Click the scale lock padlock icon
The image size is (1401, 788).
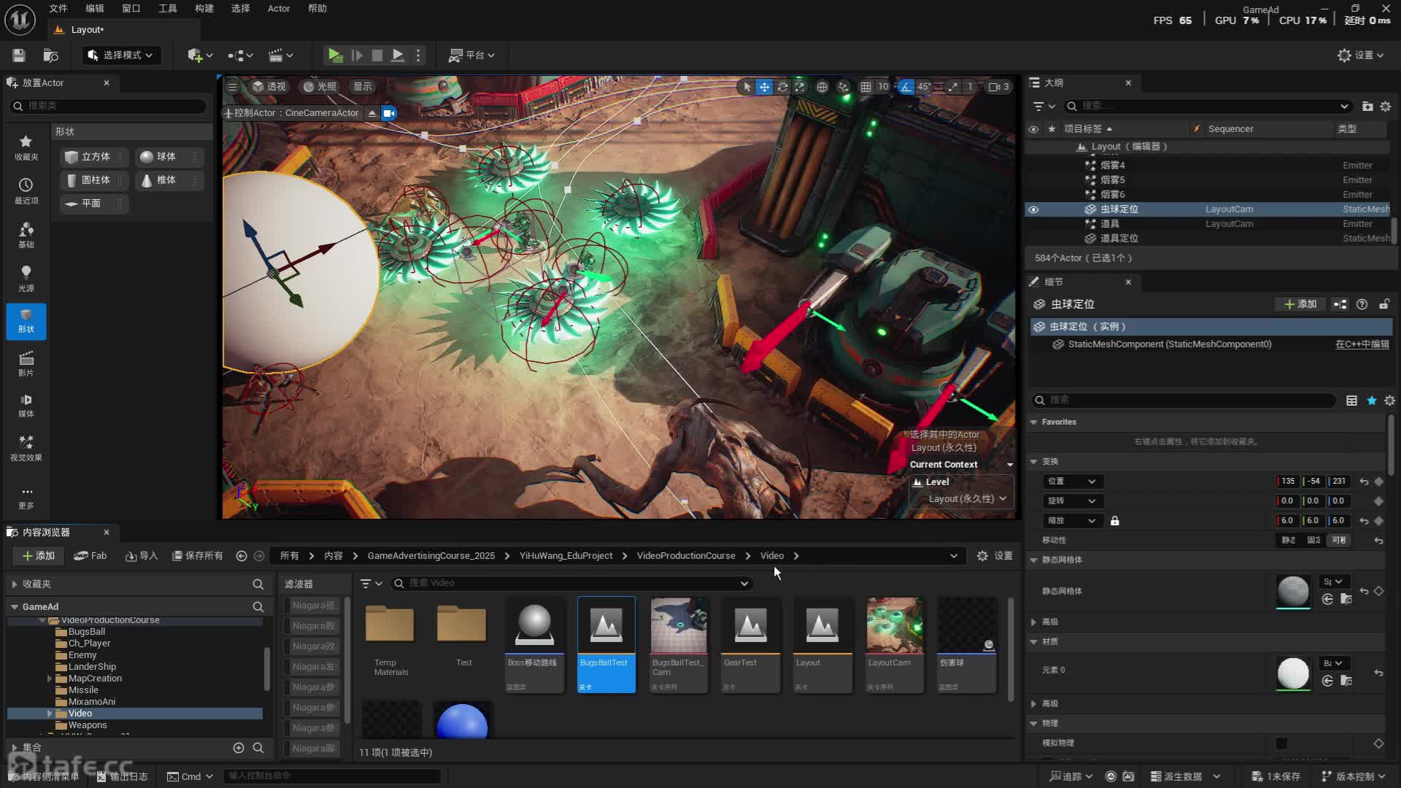point(1115,521)
